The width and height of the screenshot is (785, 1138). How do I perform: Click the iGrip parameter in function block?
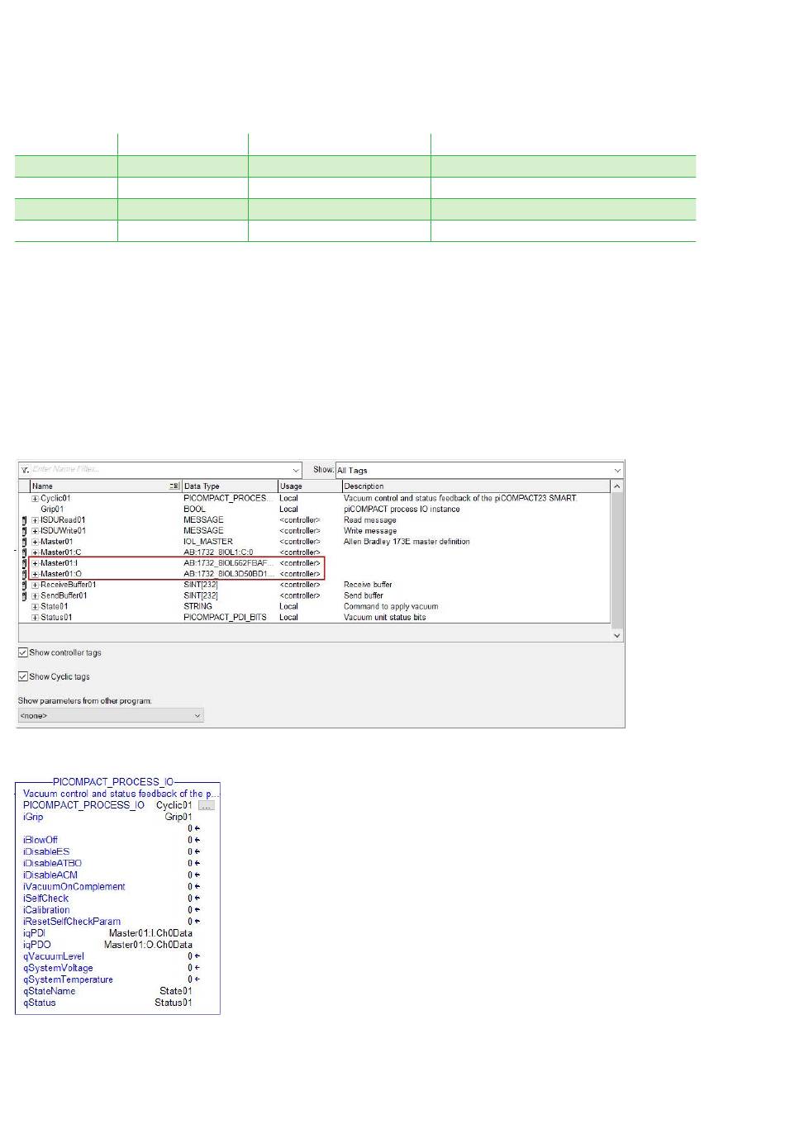click(33, 817)
